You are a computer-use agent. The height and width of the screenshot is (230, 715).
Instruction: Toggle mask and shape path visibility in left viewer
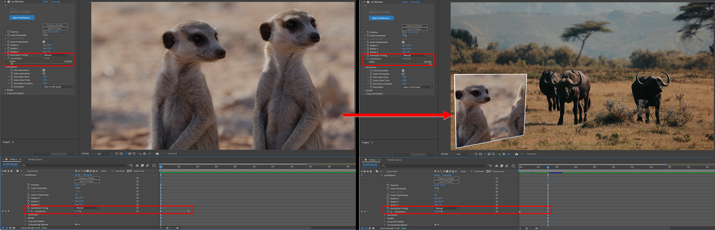pyautogui.click(x=125, y=154)
